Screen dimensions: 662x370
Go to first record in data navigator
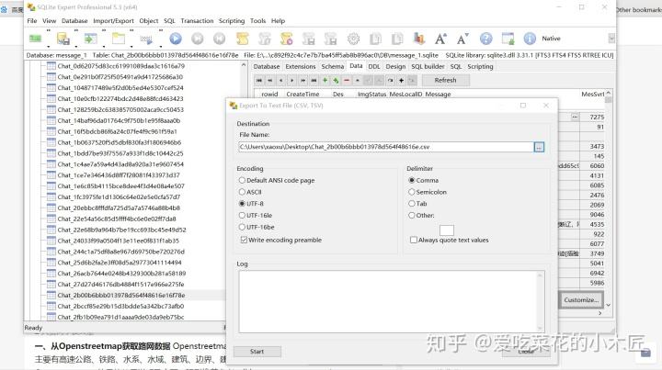pyautogui.click(x=259, y=80)
